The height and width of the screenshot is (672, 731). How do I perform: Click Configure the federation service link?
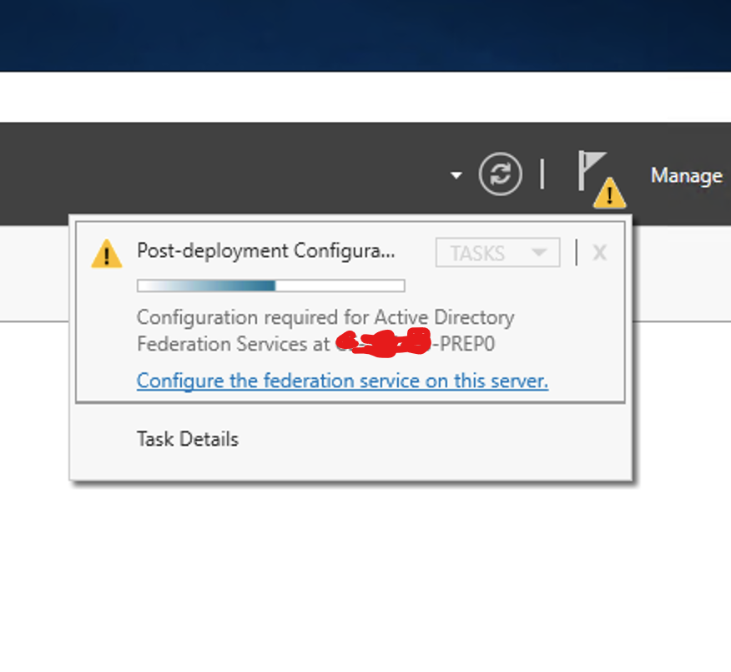(343, 381)
